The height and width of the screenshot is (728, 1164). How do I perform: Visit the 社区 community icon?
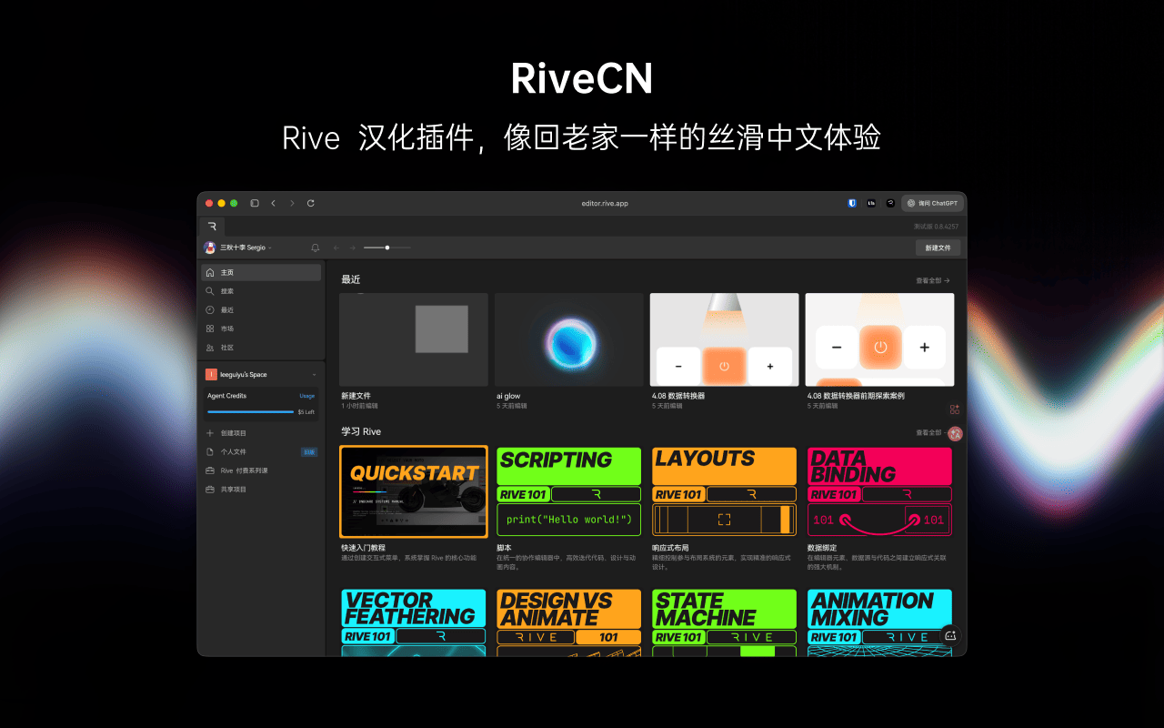click(x=210, y=347)
